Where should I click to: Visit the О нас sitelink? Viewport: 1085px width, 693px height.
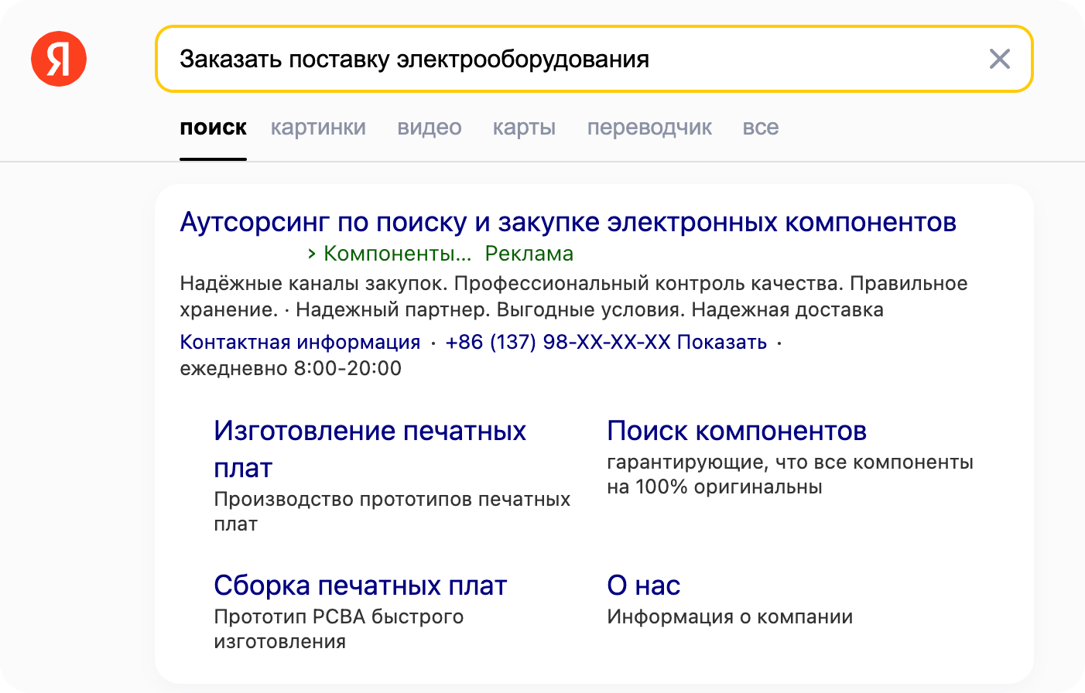(x=643, y=585)
